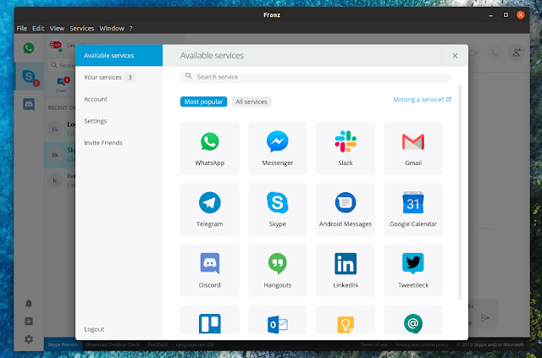Choose the Messenger service icon
Screen dimensions: 542x358
click(277, 141)
